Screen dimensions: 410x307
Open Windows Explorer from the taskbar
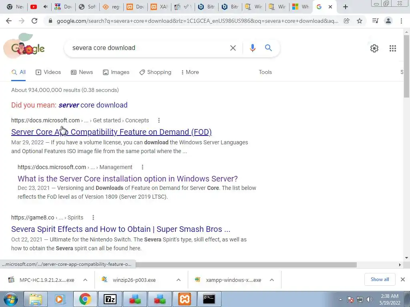36,299
